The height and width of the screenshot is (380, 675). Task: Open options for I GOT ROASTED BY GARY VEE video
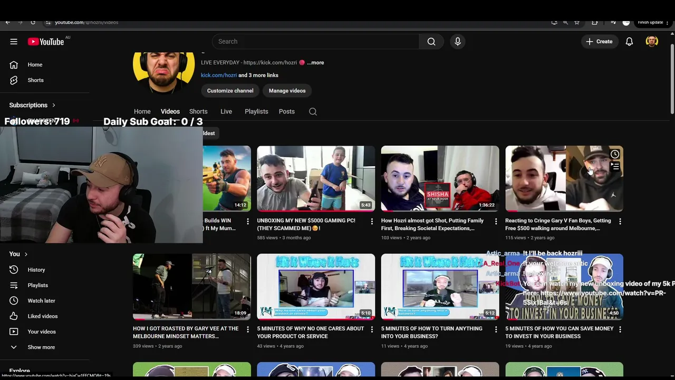point(248,329)
